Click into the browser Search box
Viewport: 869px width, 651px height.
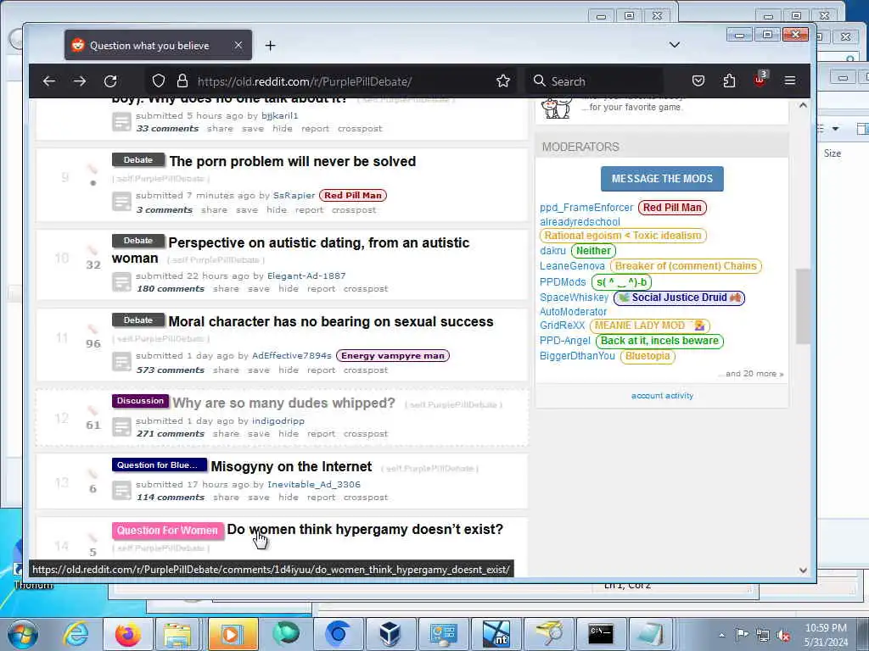point(594,81)
